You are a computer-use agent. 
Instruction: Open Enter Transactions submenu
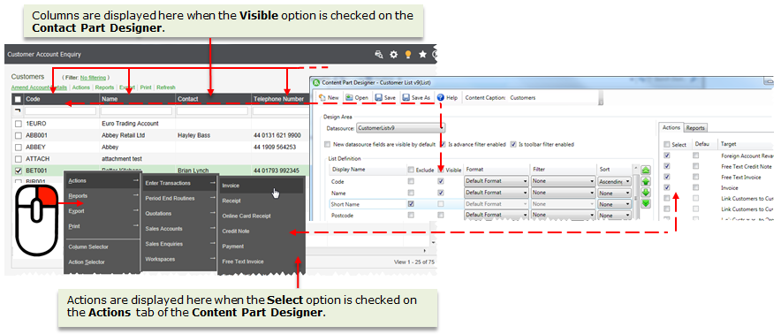pos(180,183)
